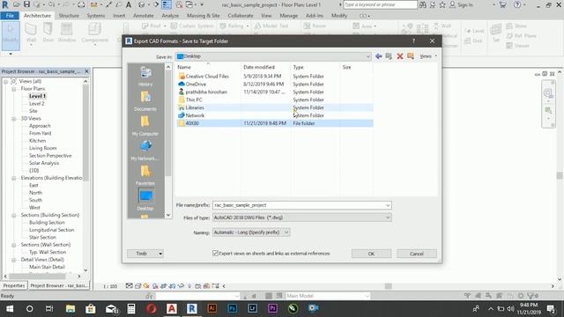This screenshot has width=564, height=317.
Task: Launch Opera browser from taskbar
Action: click(x=152, y=309)
